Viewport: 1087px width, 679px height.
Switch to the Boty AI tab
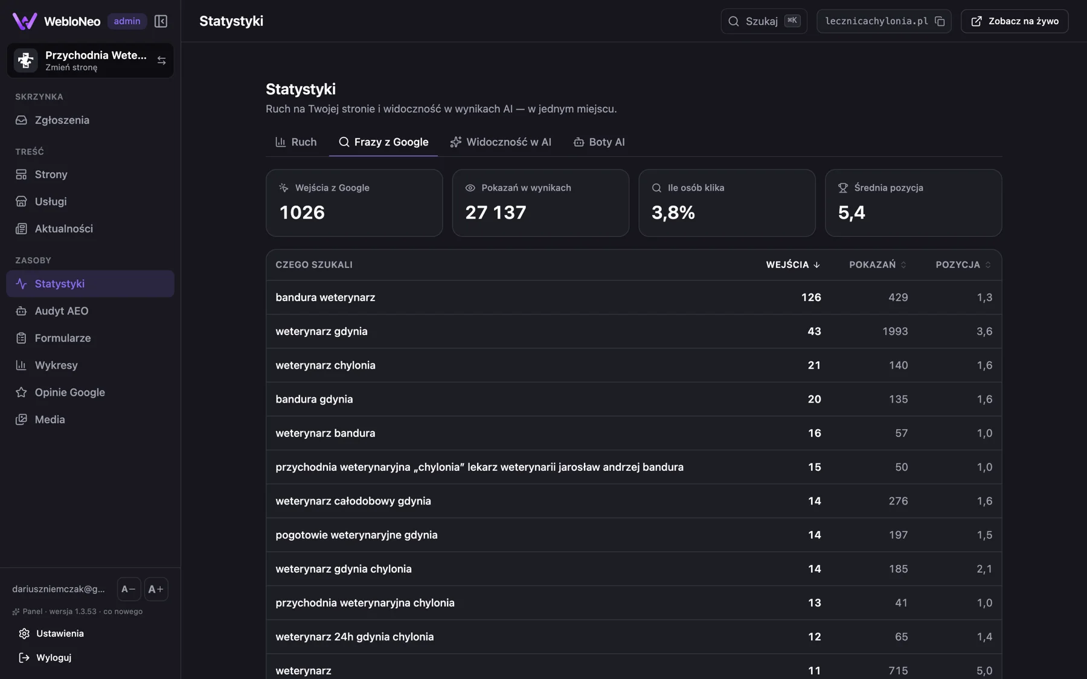click(x=599, y=142)
